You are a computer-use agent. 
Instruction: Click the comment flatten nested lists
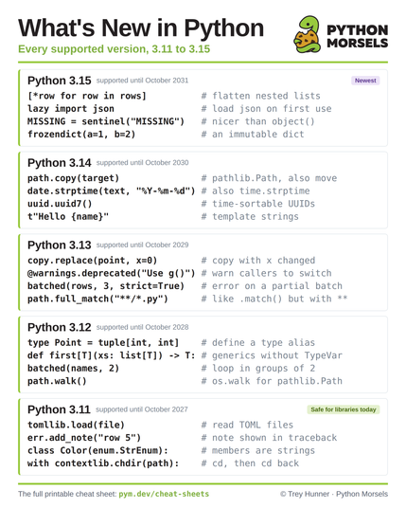point(261,96)
